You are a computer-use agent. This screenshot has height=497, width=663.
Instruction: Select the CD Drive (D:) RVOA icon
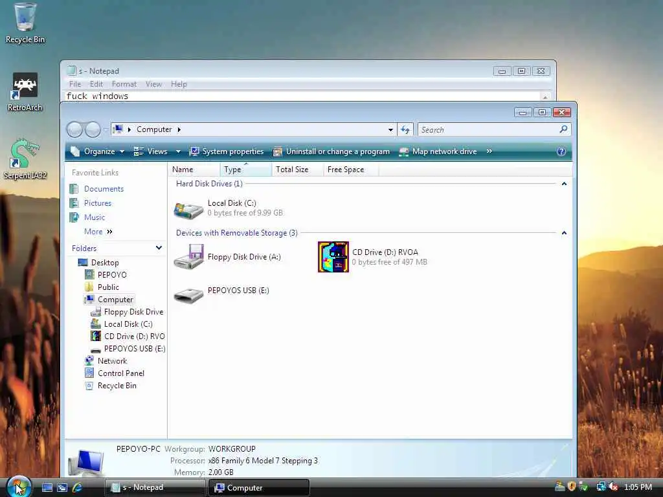coord(333,256)
